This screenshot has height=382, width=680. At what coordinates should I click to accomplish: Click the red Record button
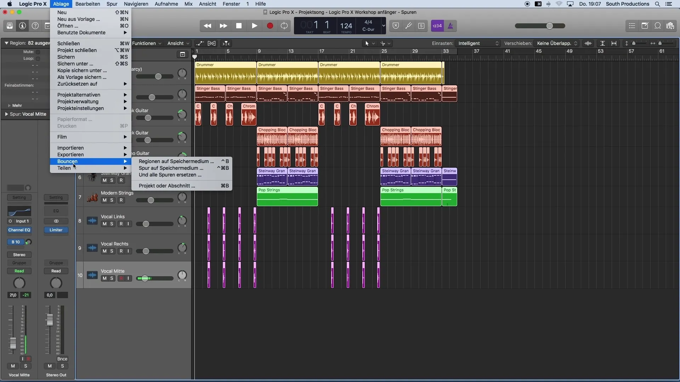pos(270,26)
